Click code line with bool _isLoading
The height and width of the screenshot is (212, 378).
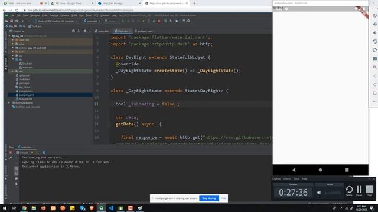[148, 104]
